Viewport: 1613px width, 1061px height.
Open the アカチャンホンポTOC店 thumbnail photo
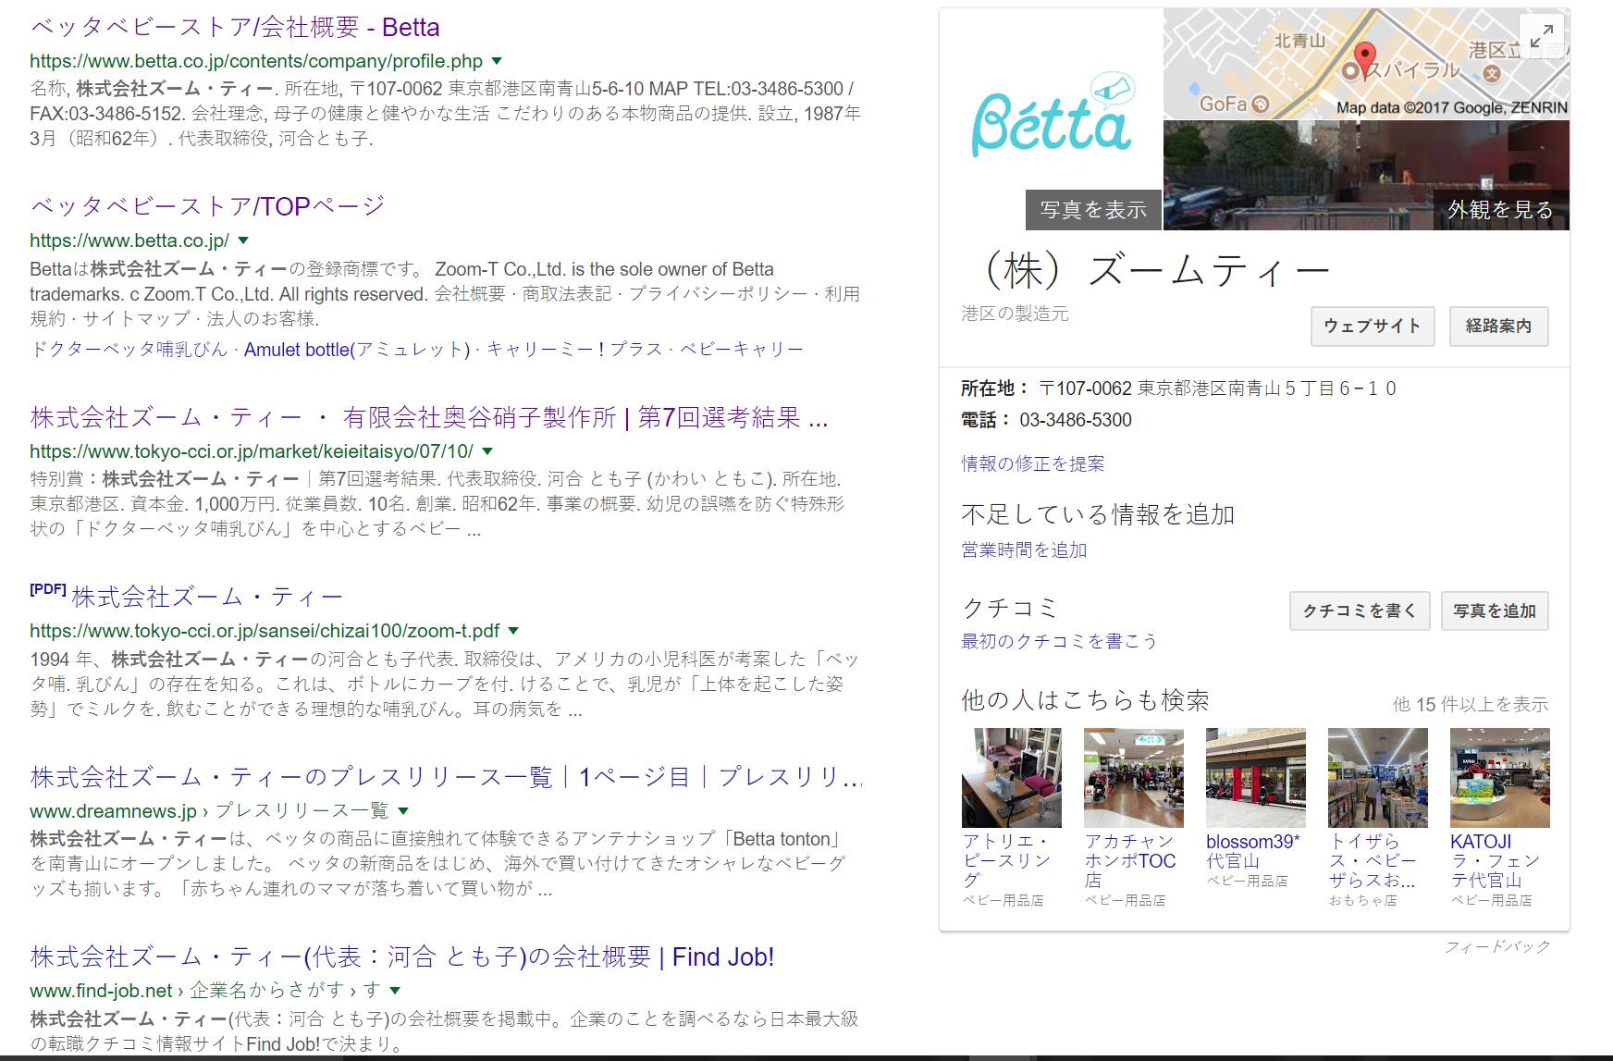pos(1134,778)
